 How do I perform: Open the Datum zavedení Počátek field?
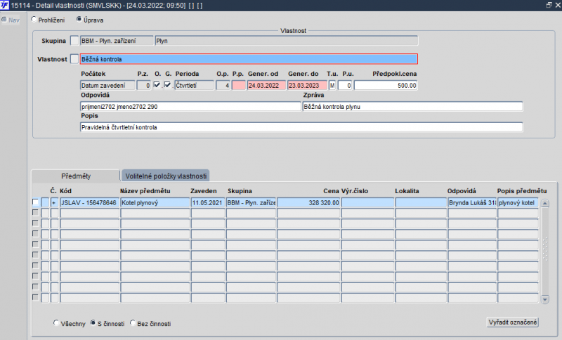107,85
